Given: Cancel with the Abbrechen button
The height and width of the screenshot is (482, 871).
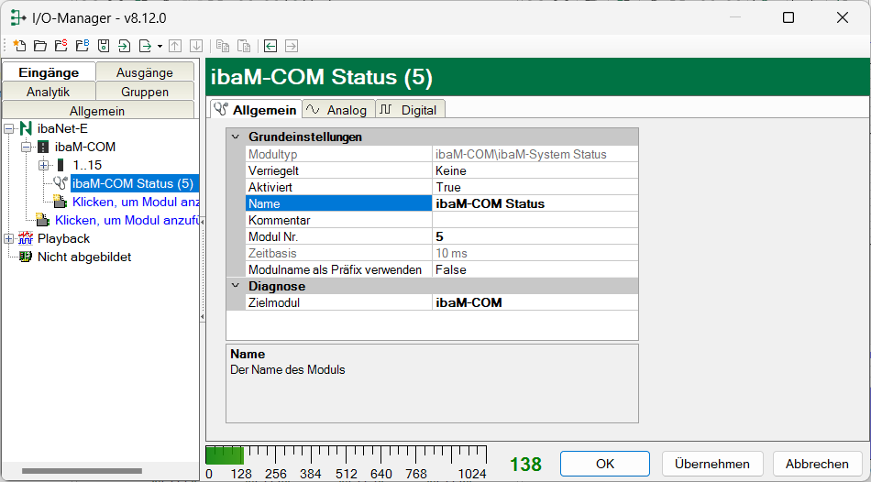Looking at the screenshot, I should tap(817, 464).
